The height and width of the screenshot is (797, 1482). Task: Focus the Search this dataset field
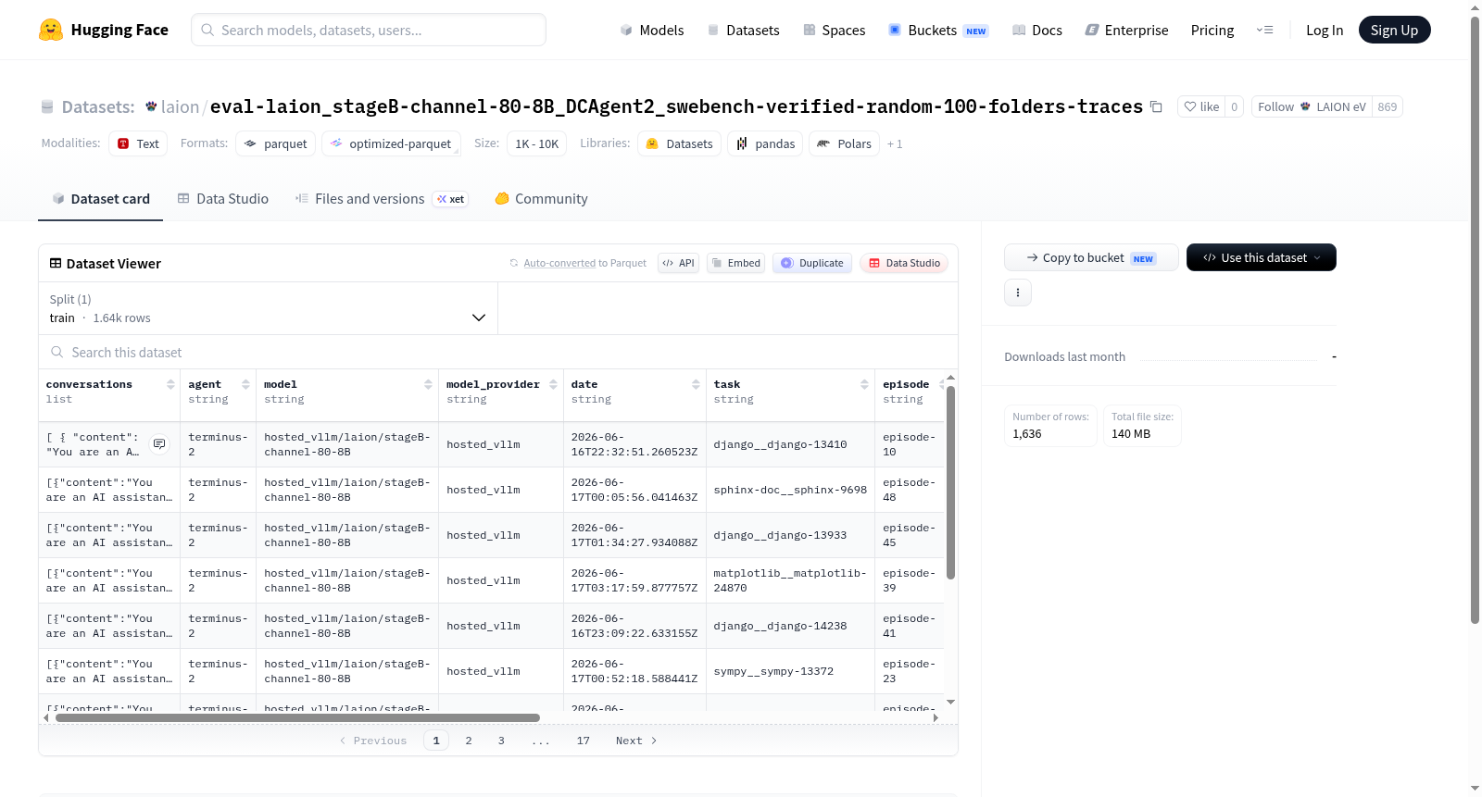point(498,352)
